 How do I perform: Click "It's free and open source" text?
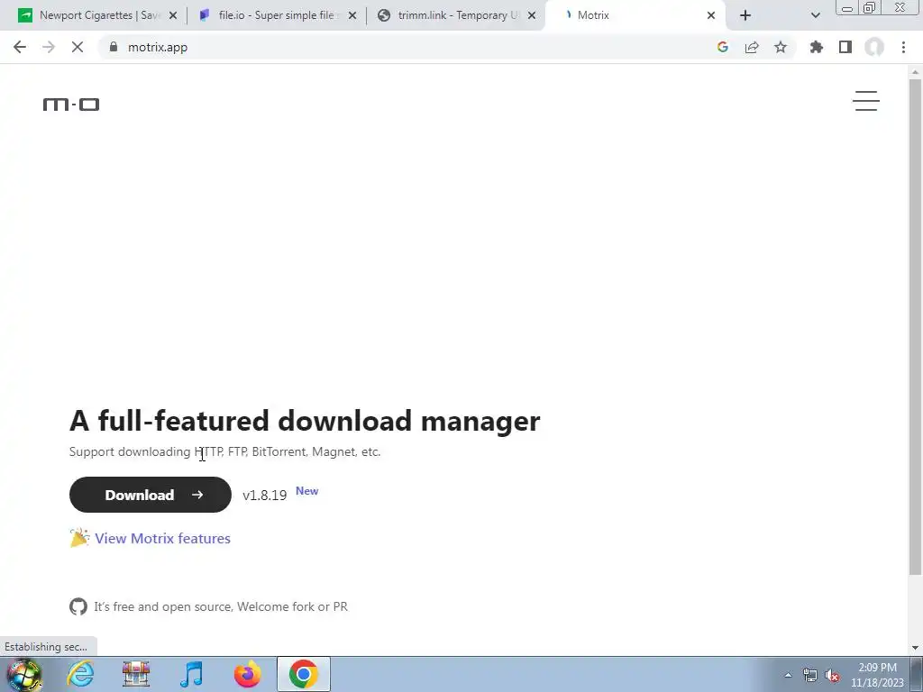pos(163,606)
